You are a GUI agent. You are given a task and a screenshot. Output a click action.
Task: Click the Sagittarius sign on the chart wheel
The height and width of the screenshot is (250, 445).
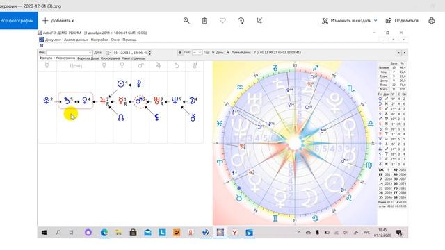pyautogui.click(x=316, y=68)
